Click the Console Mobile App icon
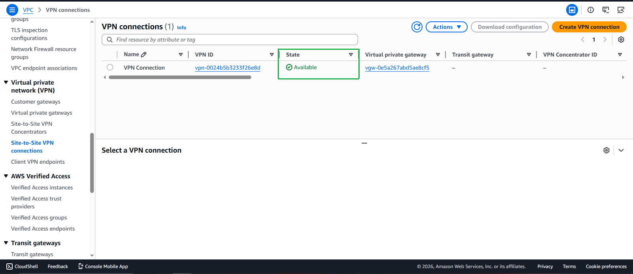 click(x=80, y=266)
